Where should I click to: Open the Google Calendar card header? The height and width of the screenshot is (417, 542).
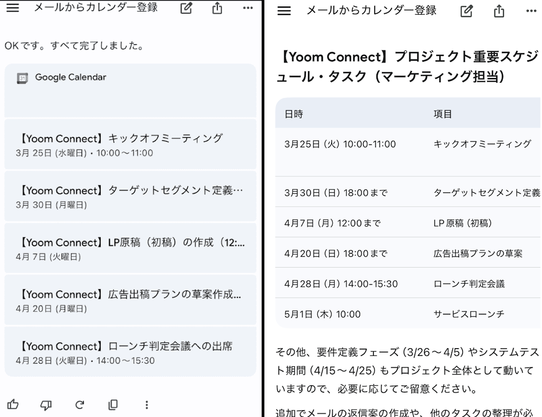pos(130,91)
